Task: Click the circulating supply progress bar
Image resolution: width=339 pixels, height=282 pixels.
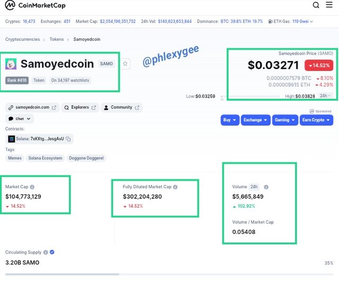Action: [169, 275]
